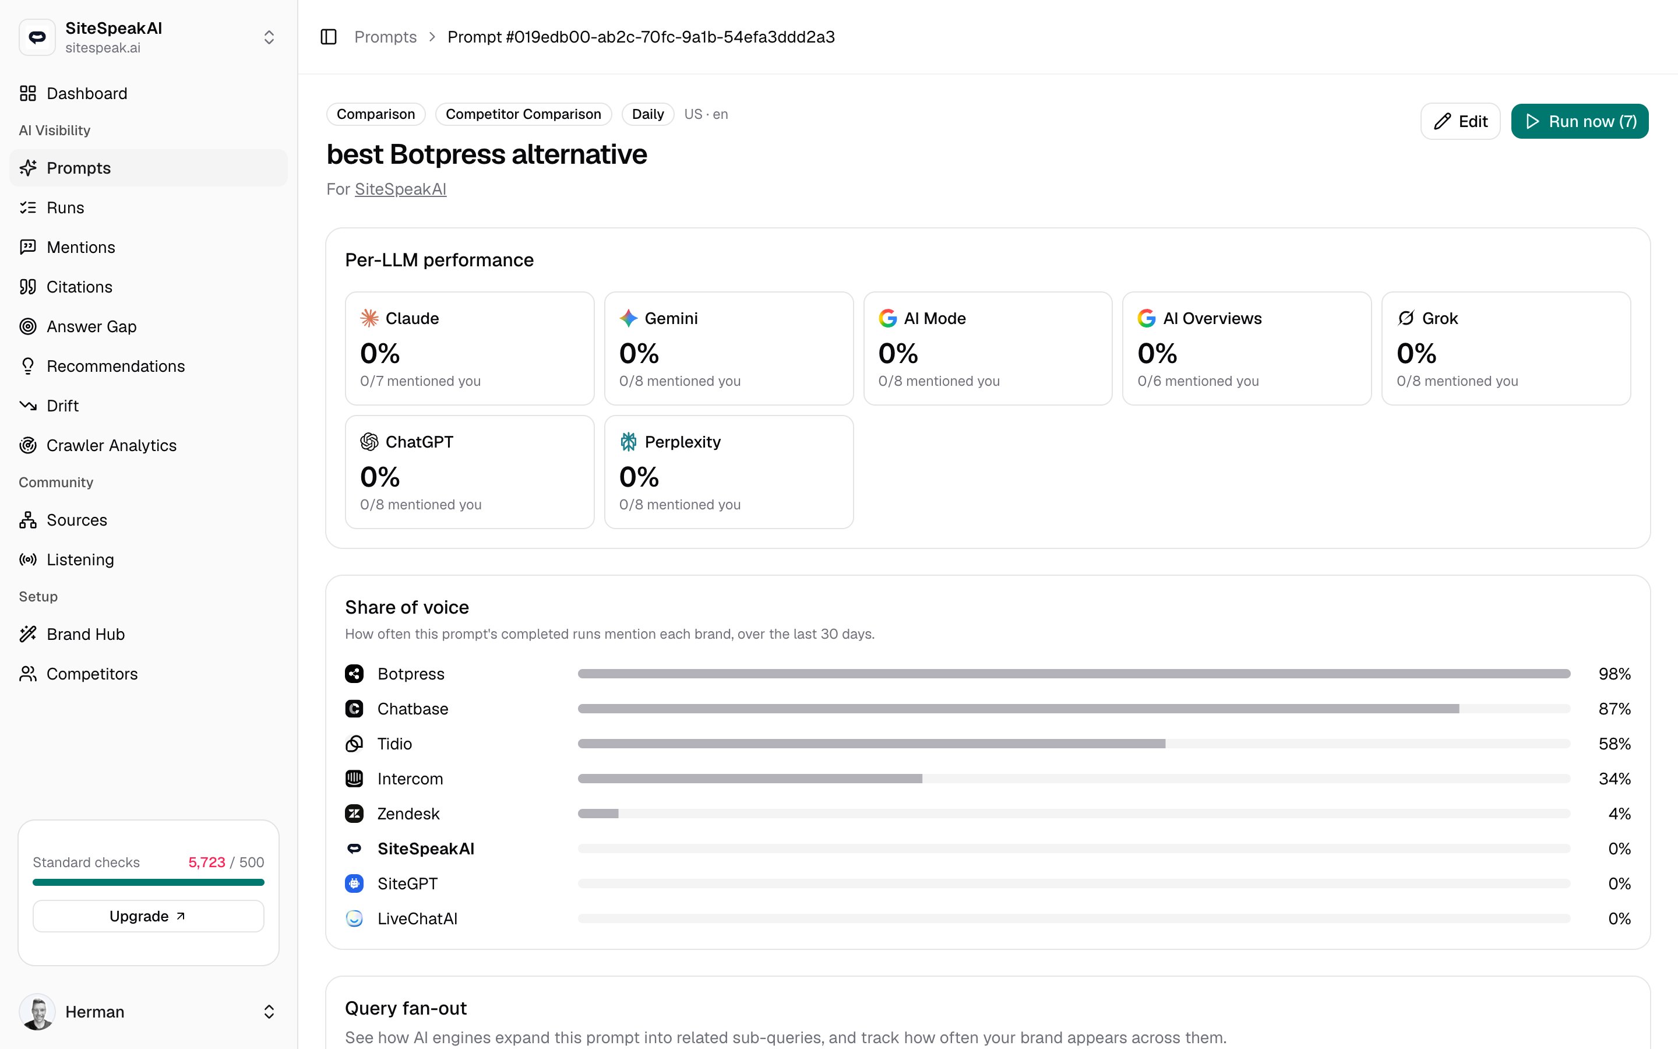The width and height of the screenshot is (1678, 1049).
Task: Click the 34% value for Intercom
Action: (1614, 779)
